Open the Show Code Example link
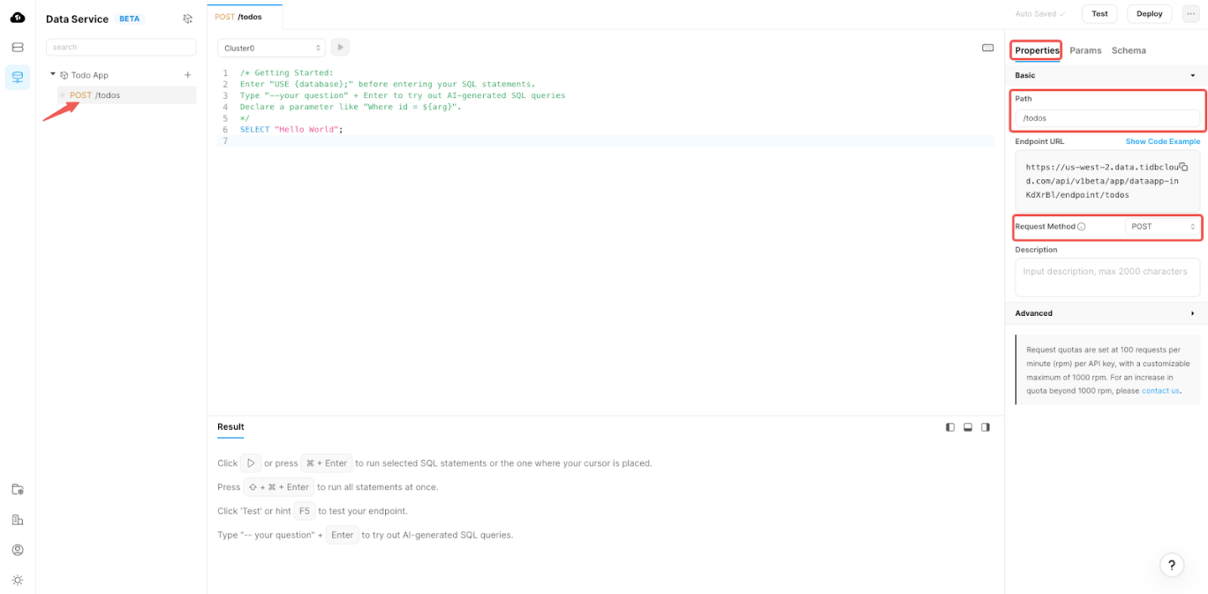 (1163, 142)
